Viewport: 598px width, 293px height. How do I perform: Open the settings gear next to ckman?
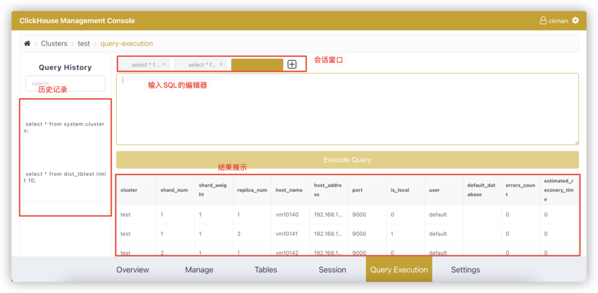576,21
